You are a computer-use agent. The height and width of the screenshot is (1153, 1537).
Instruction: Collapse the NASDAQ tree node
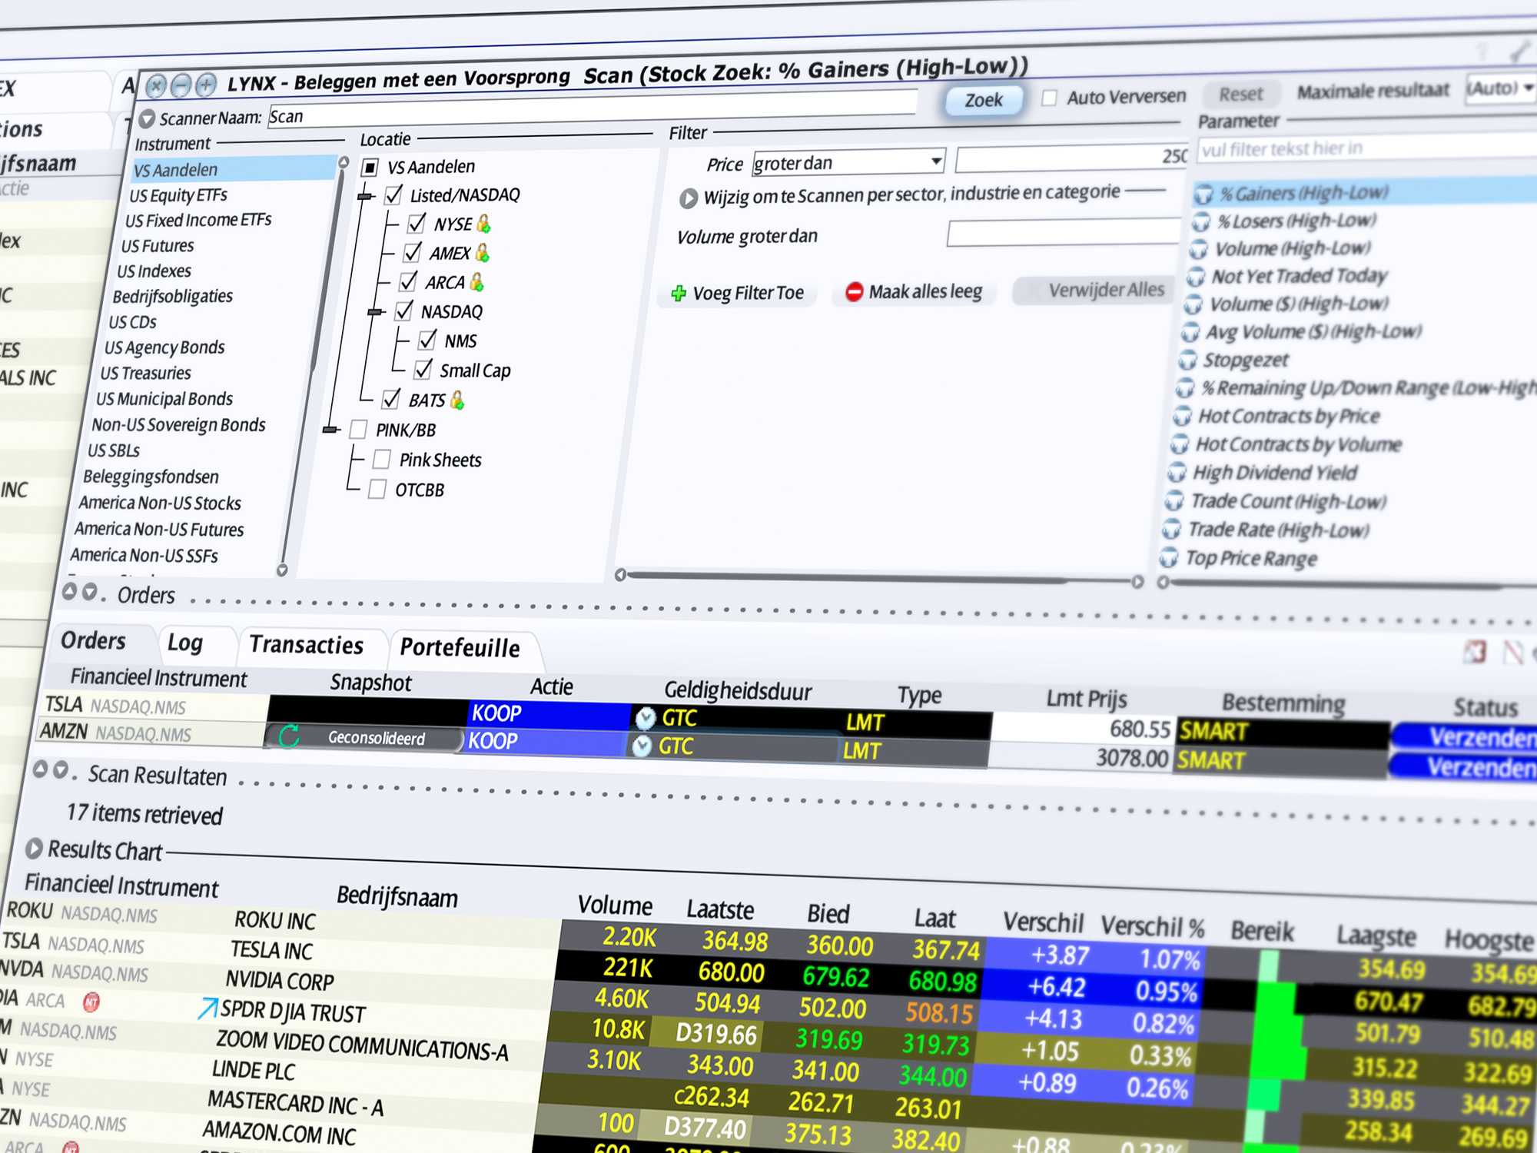pyautogui.click(x=376, y=312)
